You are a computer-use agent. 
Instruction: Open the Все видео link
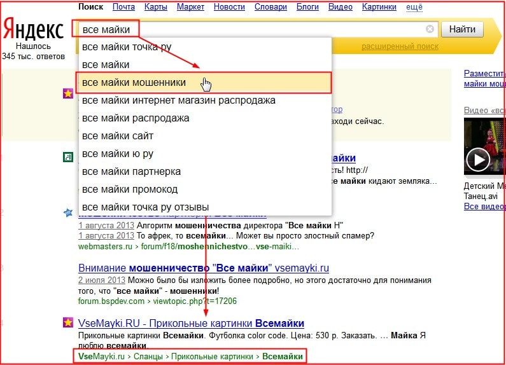[x=485, y=207]
